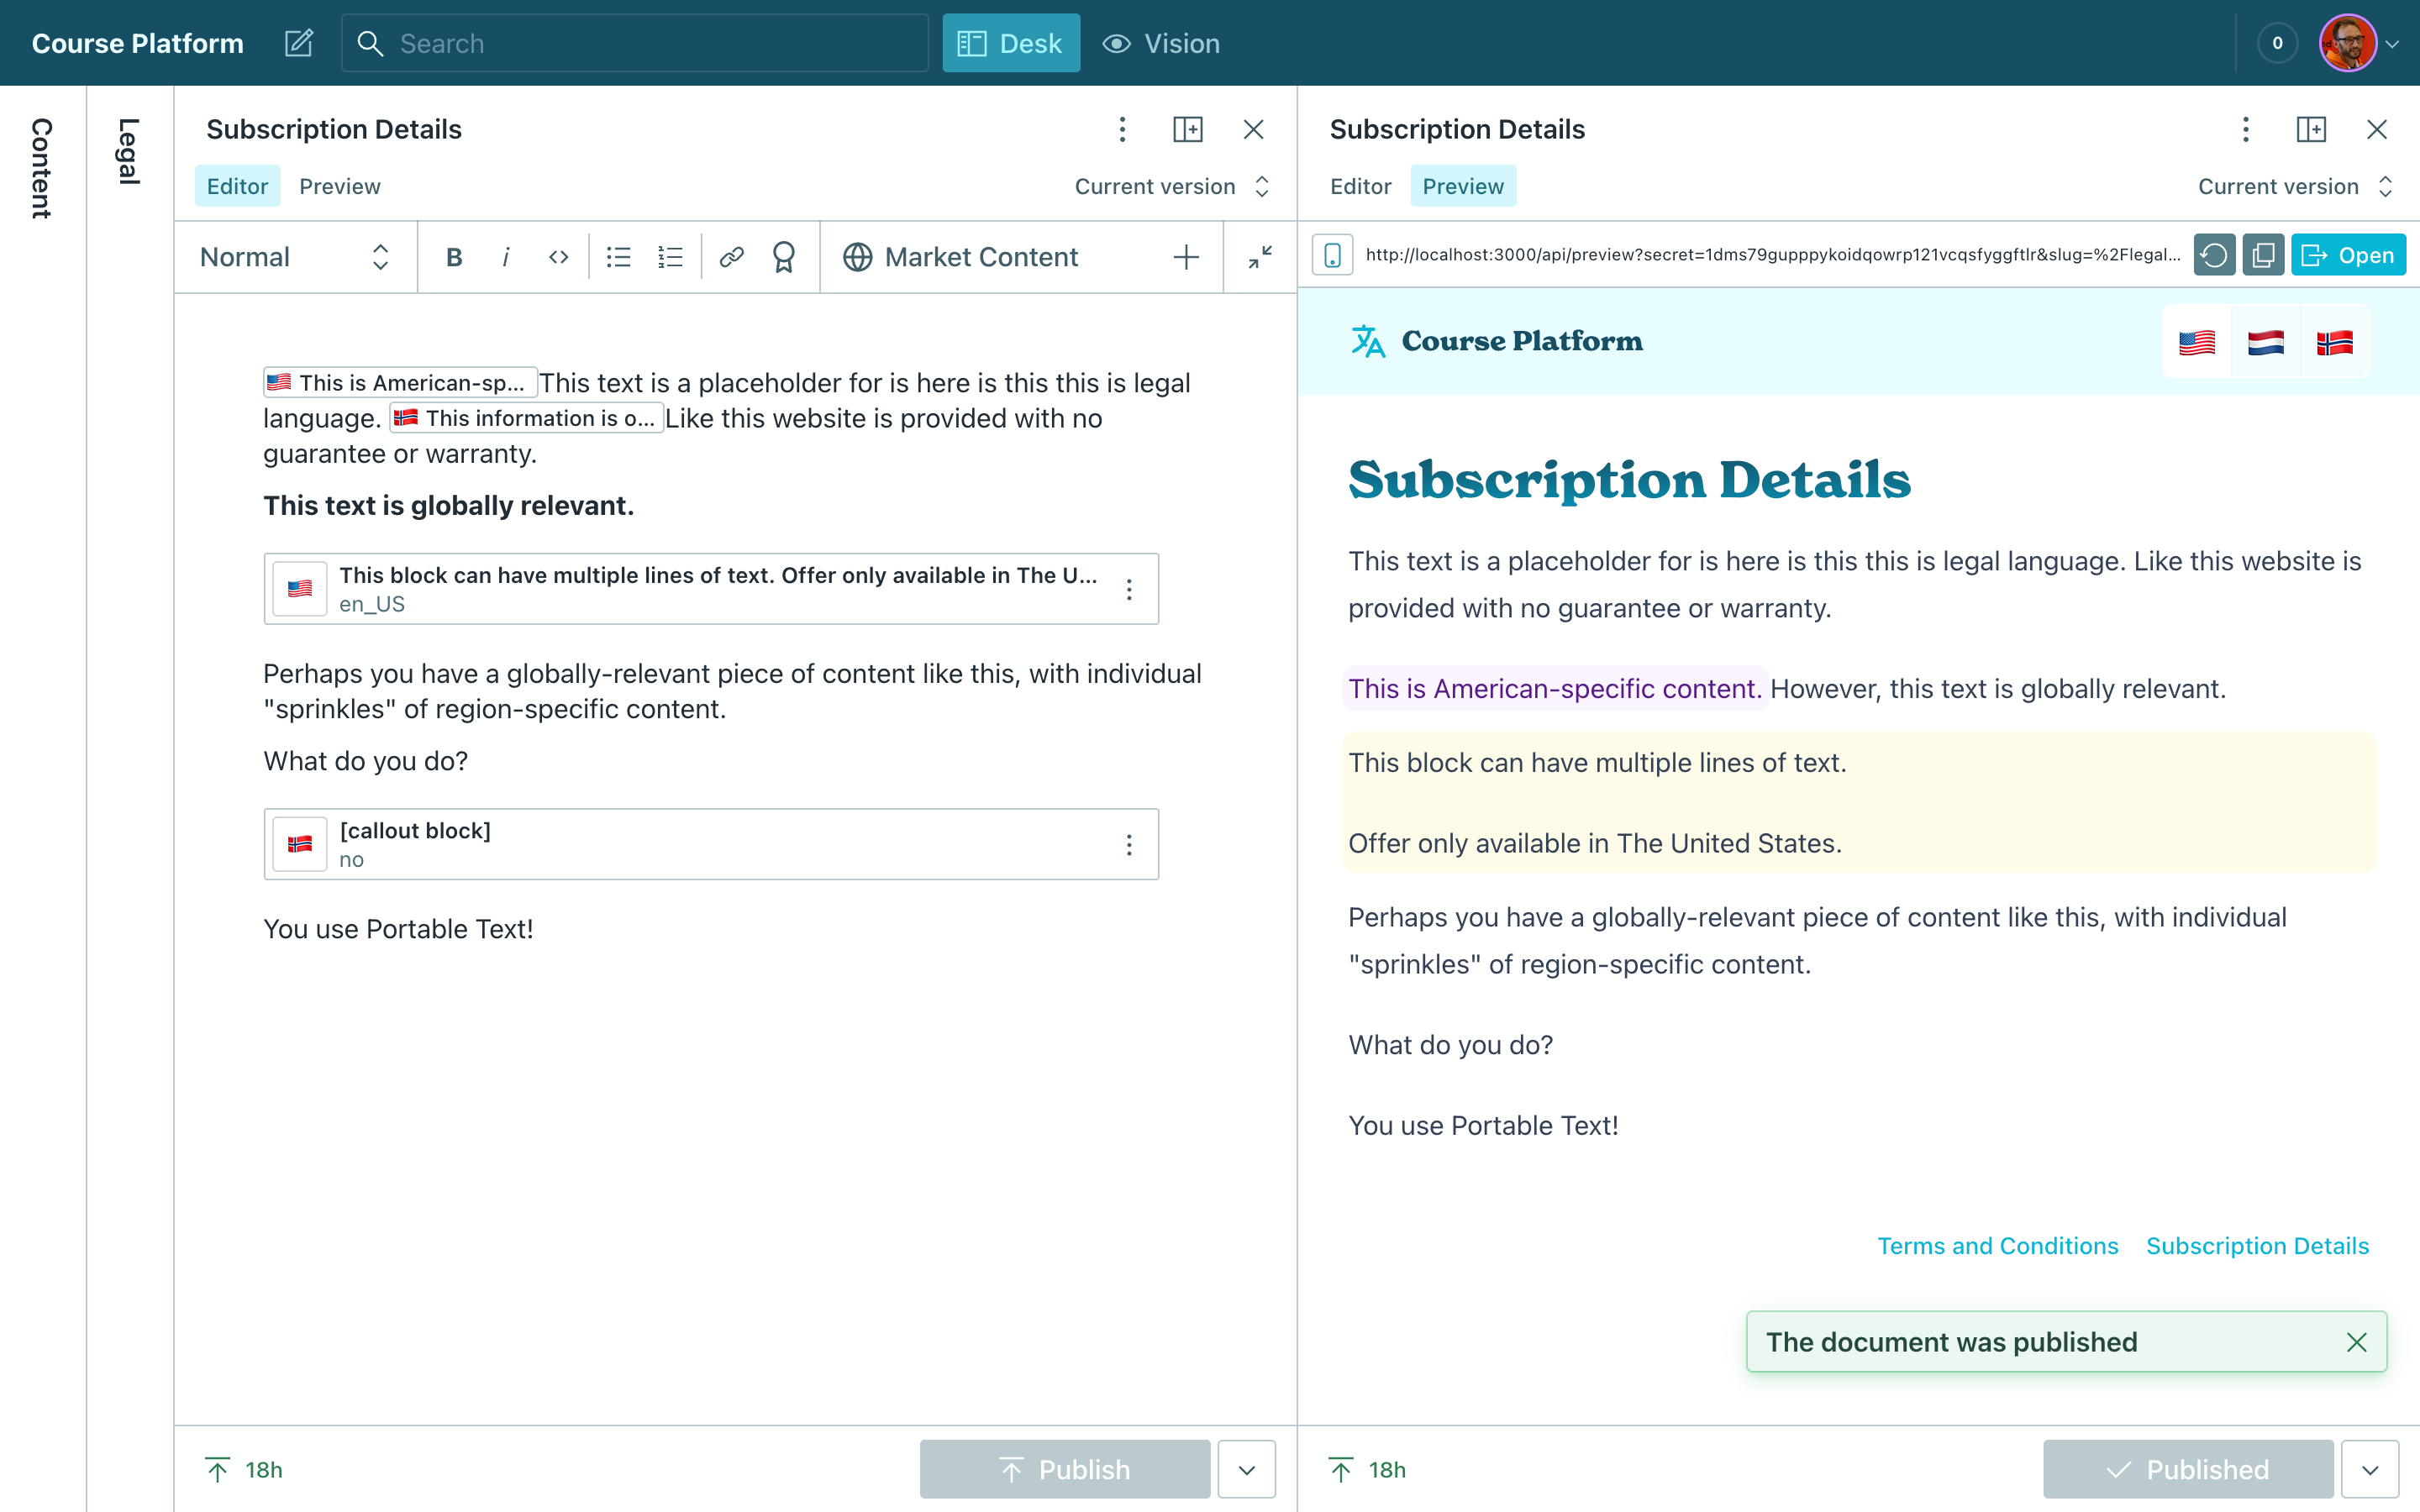This screenshot has width=2420, height=1512.
Task: Open publish actions dropdown arrow
Action: pyautogui.click(x=1246, y=1469)
